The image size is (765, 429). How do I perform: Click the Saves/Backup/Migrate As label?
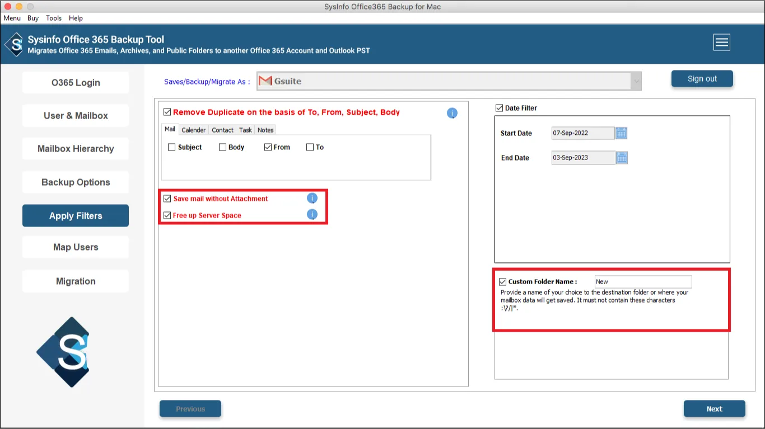207,82
